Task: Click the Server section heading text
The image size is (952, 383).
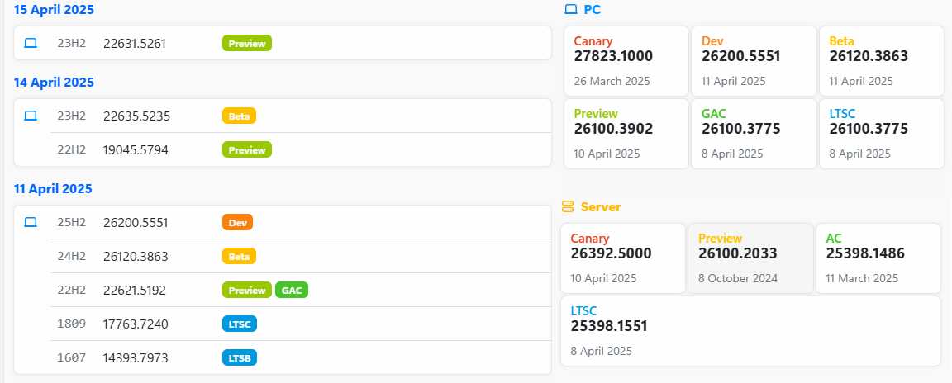Action: [x=601, y=206]
